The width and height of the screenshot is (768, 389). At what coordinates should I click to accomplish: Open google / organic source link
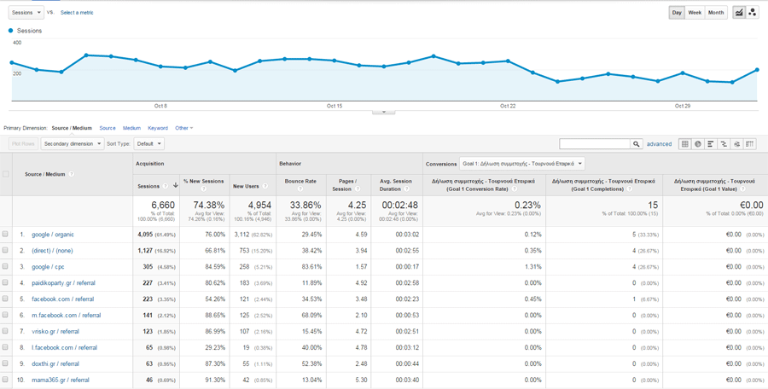[53, 235]
